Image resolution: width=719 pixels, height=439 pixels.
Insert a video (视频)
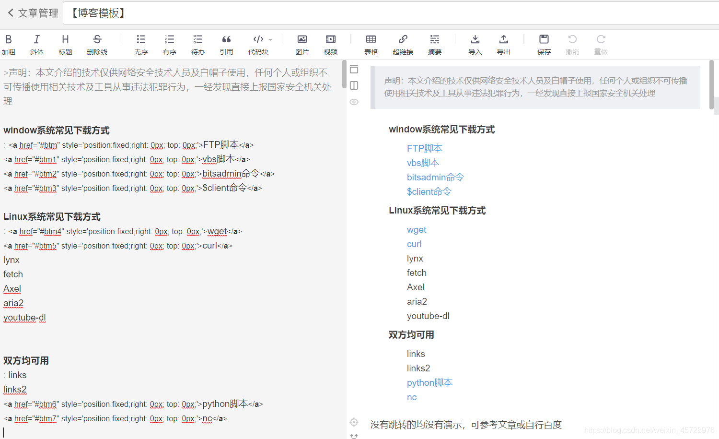330,45
